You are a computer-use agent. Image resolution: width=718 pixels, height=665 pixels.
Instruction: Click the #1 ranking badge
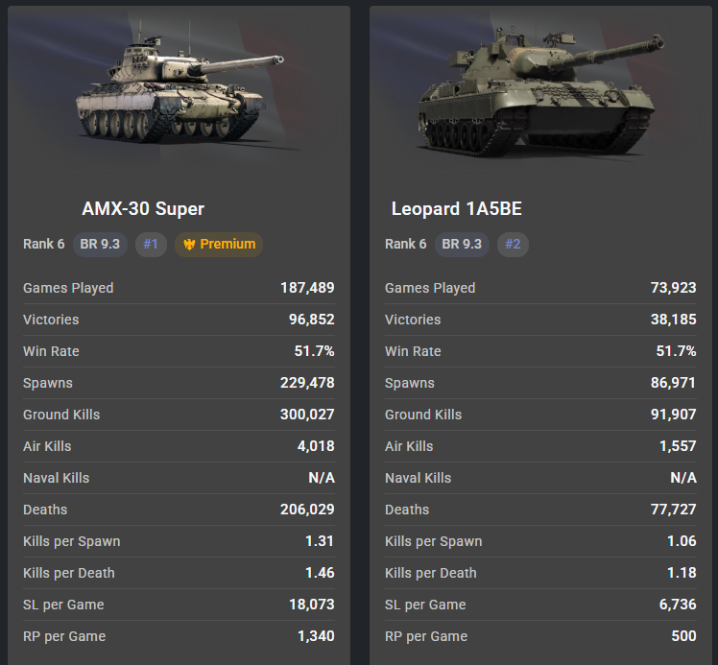(x=151, y=245)
